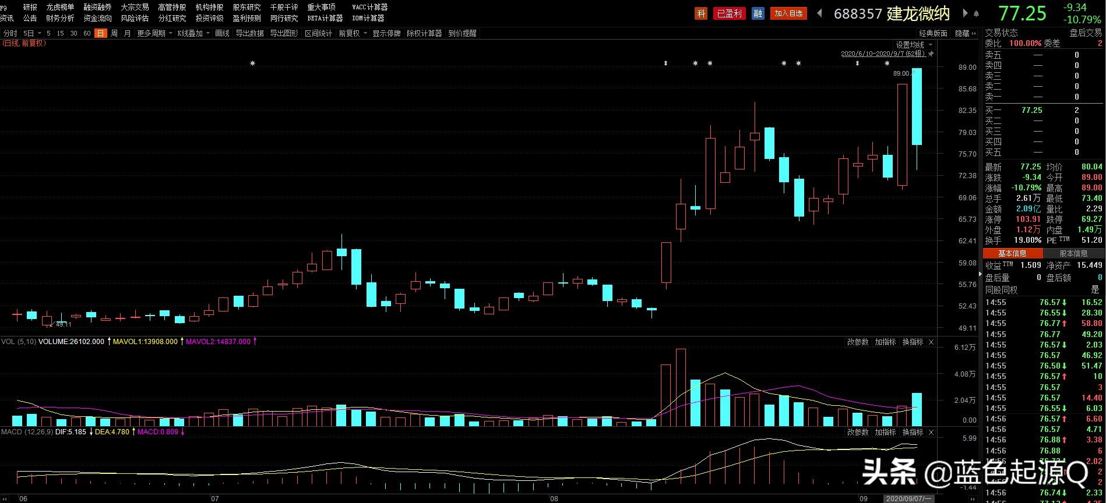
Task: Click the 涨停 limit-up price 103.91
Action: click(x=1028, y=219)
